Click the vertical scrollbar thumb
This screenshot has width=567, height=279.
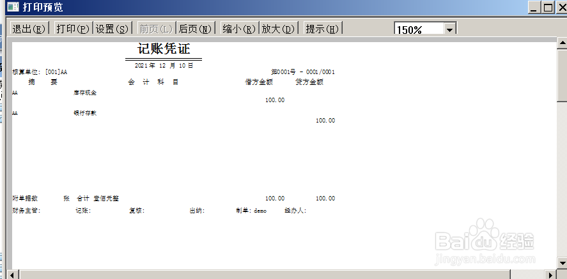[x=563, y=76]
